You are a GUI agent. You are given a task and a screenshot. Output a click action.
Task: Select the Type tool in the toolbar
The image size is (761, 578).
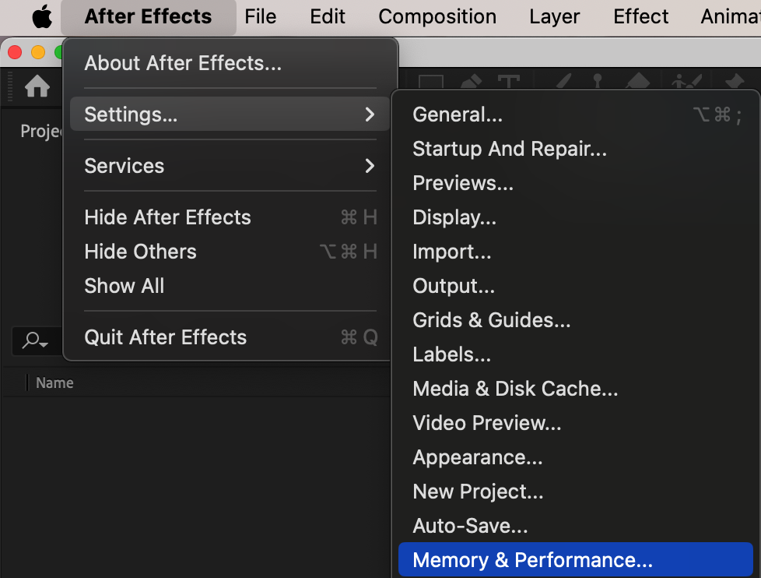click(x=508, y=83)
